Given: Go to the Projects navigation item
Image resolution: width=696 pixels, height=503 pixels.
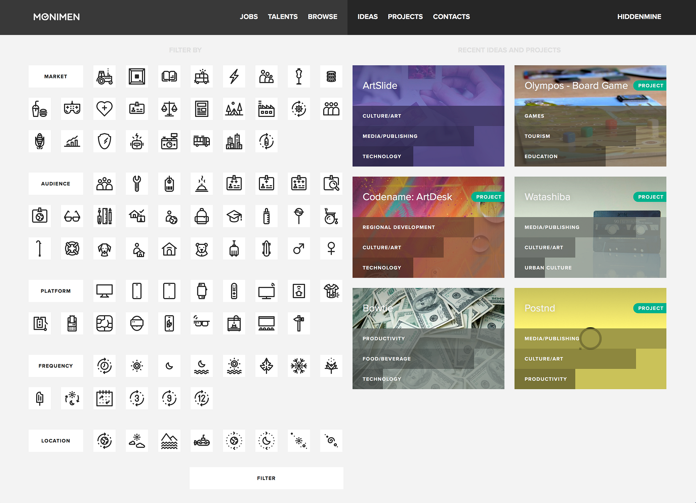Looking at the screenshot, I should (405, 17).
